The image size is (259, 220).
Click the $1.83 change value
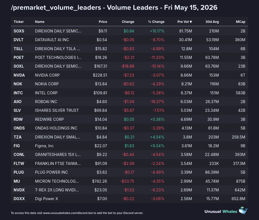point(129,146)
